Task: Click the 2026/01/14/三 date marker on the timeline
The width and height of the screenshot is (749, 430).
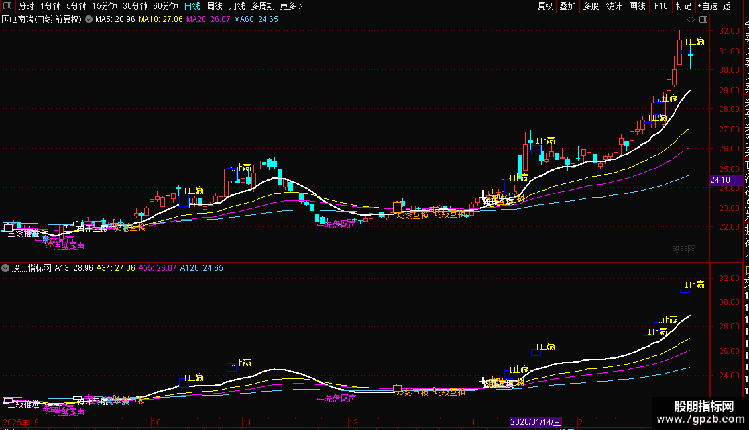Action: point(536,422)
